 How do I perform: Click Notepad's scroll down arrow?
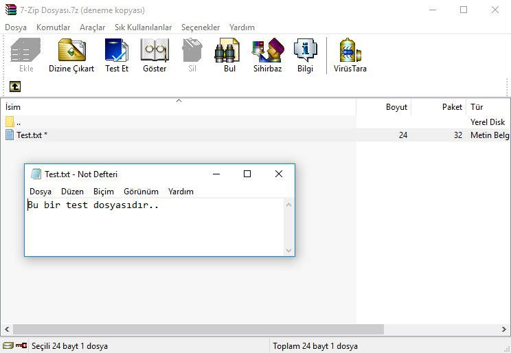(288, 250)
